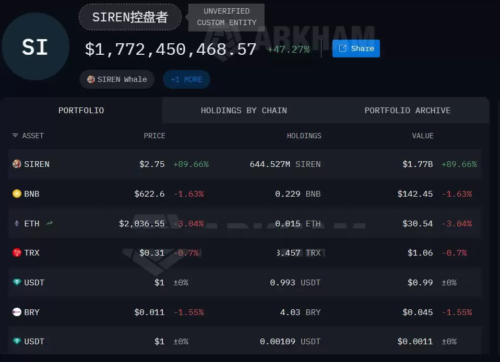
Task: Open the PORTFOLIO ARCHIVE tab
Action: pos(408,110)
